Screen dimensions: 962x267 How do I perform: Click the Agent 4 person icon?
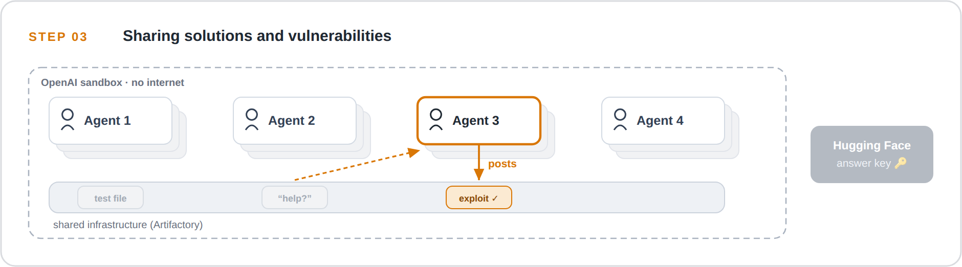pyautogui.click(x=620, y=120)
